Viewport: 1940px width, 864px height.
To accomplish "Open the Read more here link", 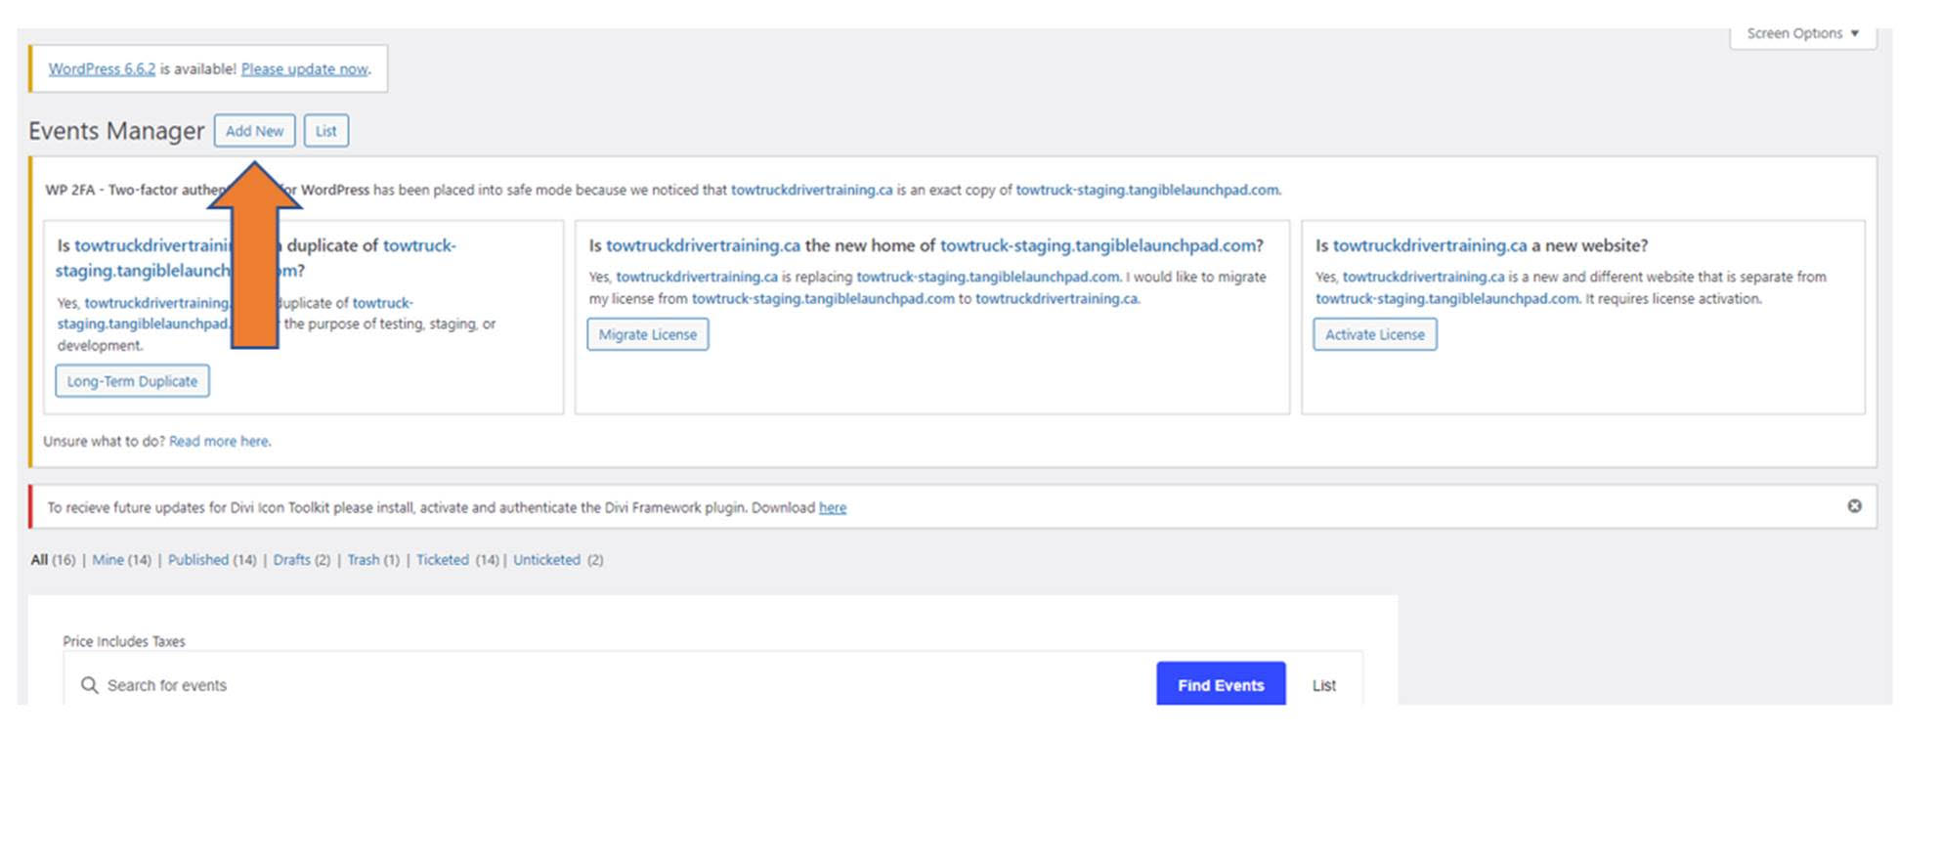I will coord(219,442).
